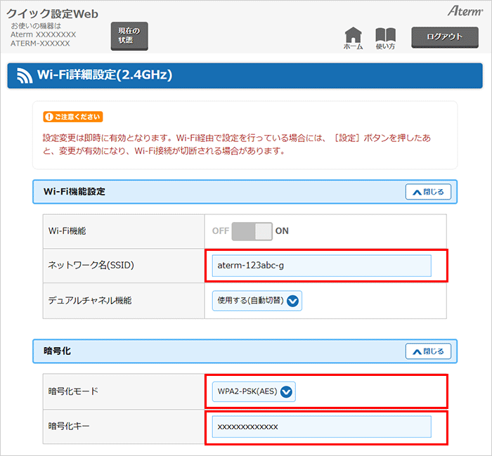Toggle the Wi-Fi機能 switch
Viewport: 492px width, 456px height.
(252, 231)
